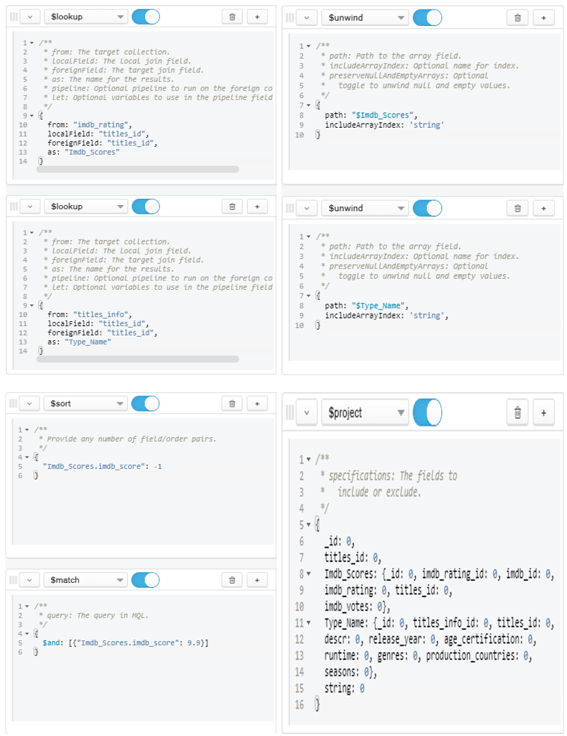This screenshot has height=736, width=567.
Task: Fold line 4 in the $match editor
Action: tap(27, 633)
